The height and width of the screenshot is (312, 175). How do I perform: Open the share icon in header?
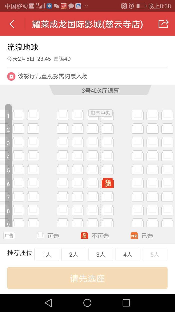(163, 24)
